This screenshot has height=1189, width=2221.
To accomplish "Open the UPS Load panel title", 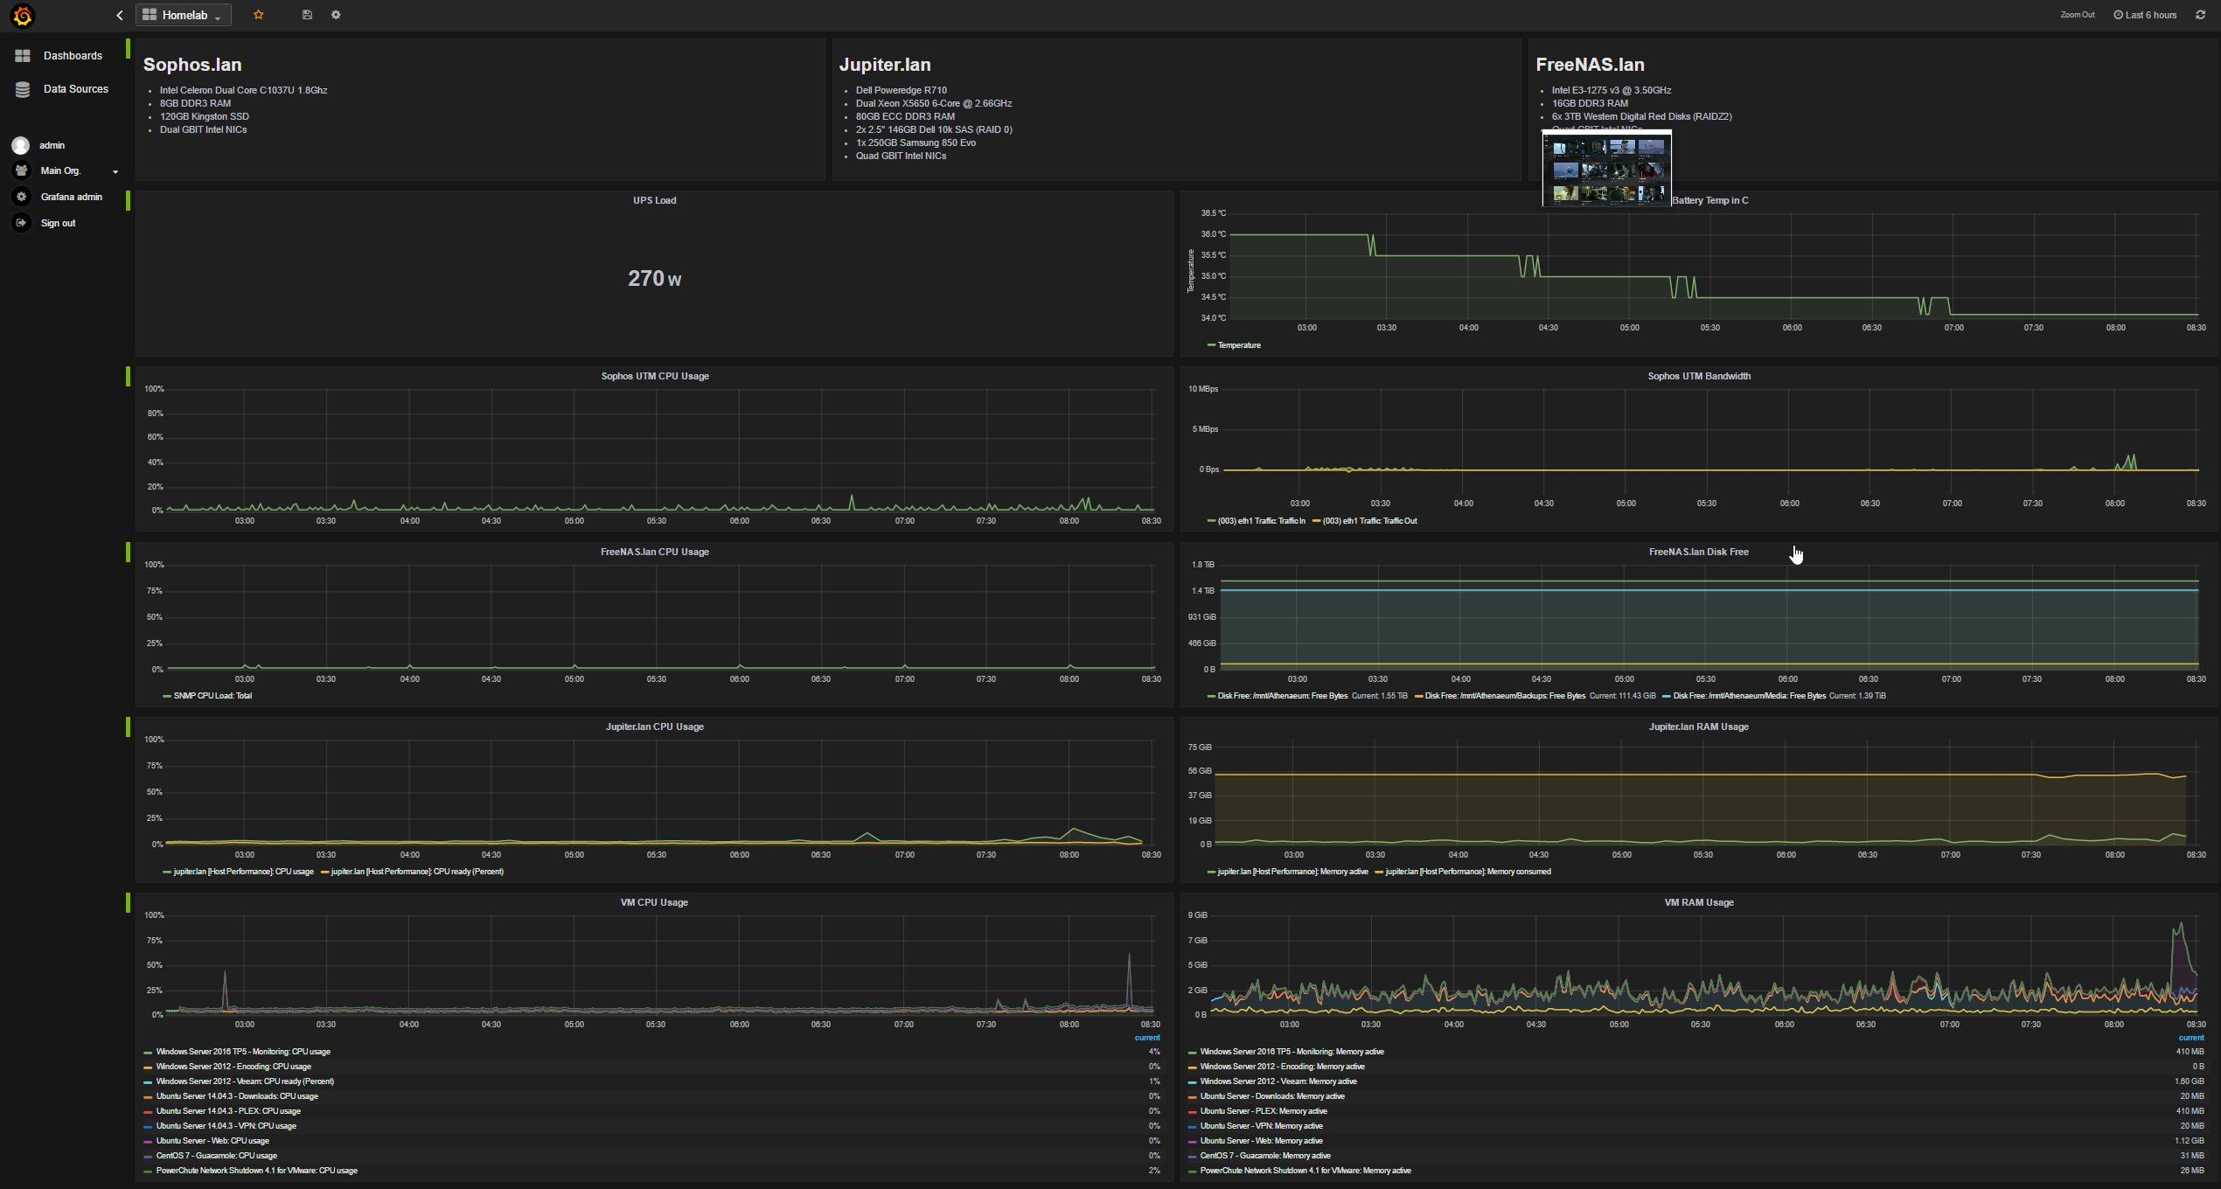I will (654, 200).
